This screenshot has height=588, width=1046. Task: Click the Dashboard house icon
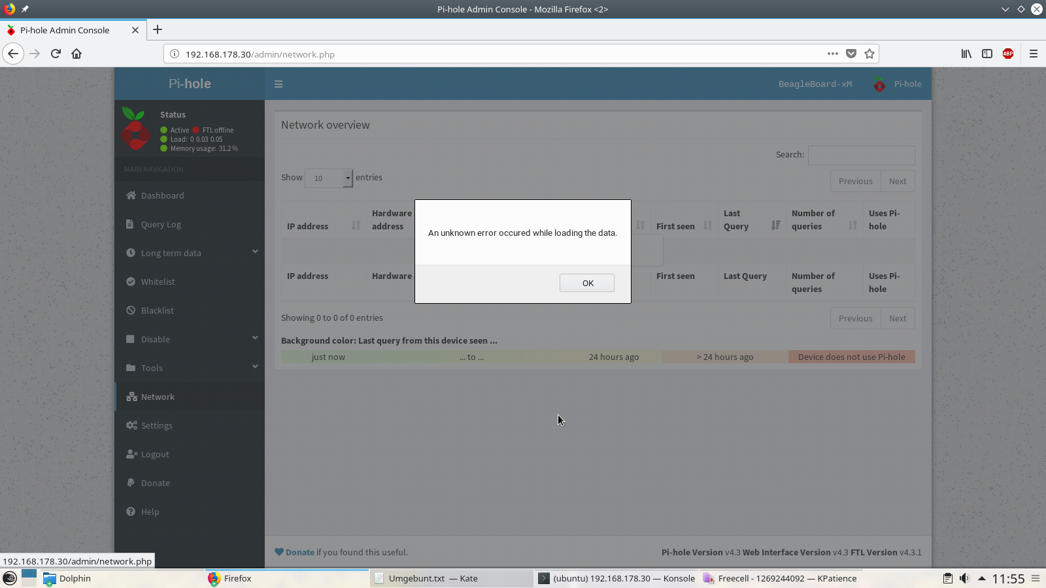pos(131,195)
